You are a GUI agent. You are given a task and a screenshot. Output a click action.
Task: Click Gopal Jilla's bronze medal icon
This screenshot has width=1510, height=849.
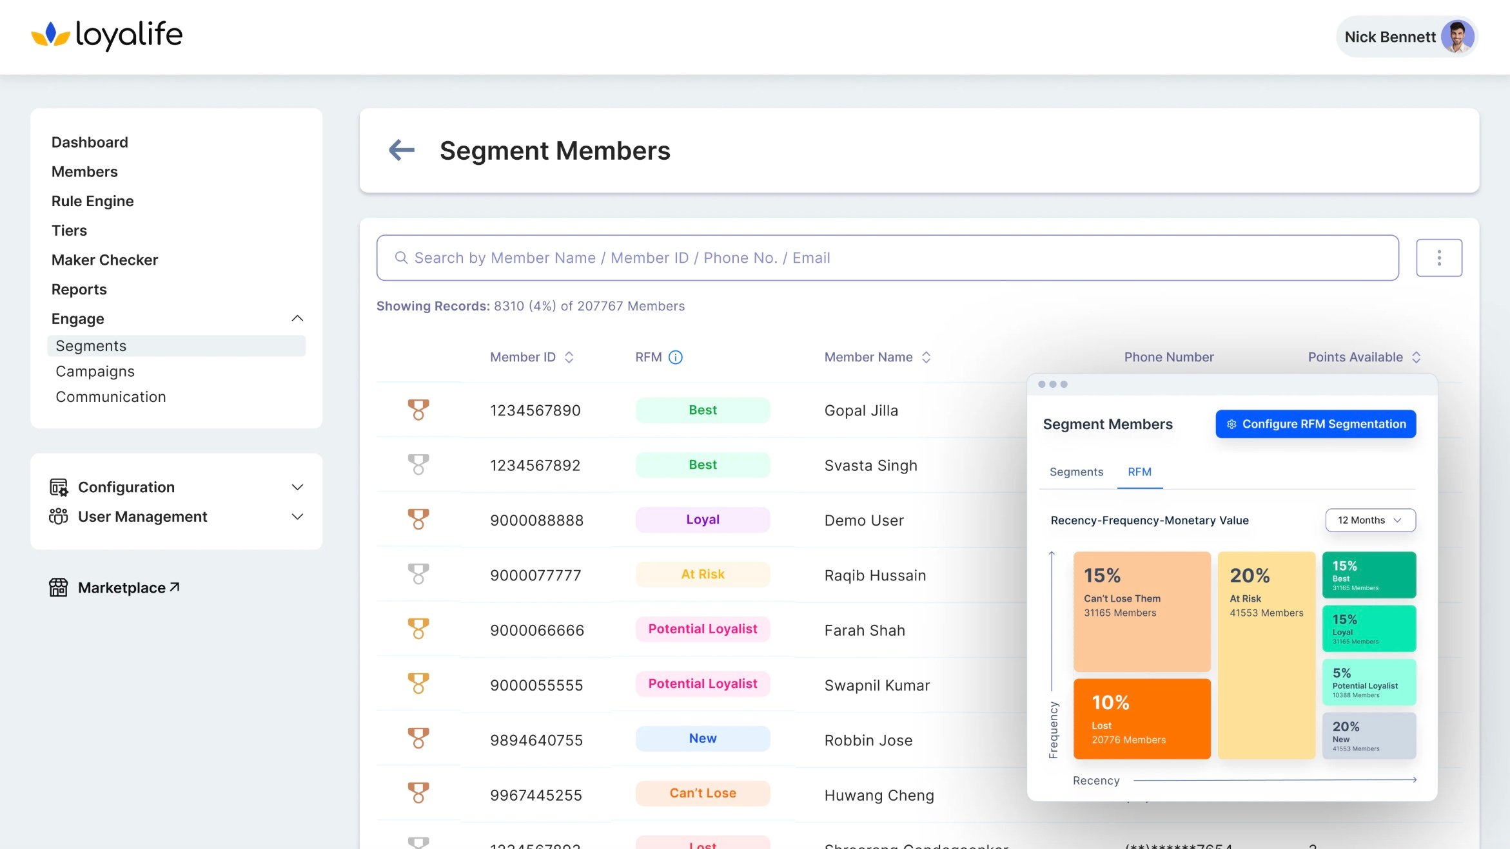click(x=418, y=410)
